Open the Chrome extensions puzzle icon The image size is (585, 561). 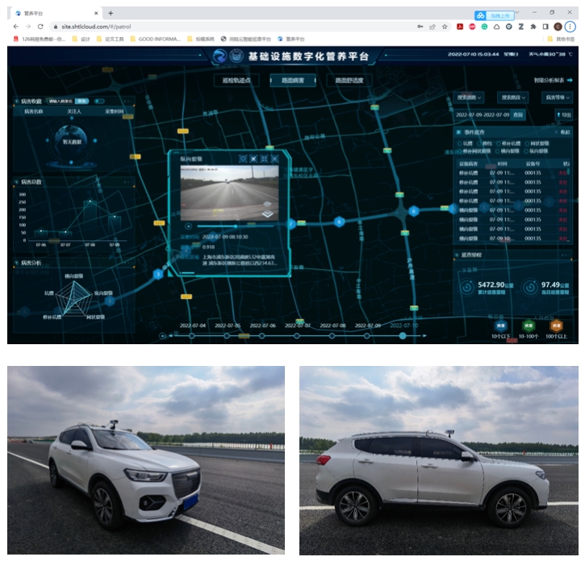(x=533, y=27)
